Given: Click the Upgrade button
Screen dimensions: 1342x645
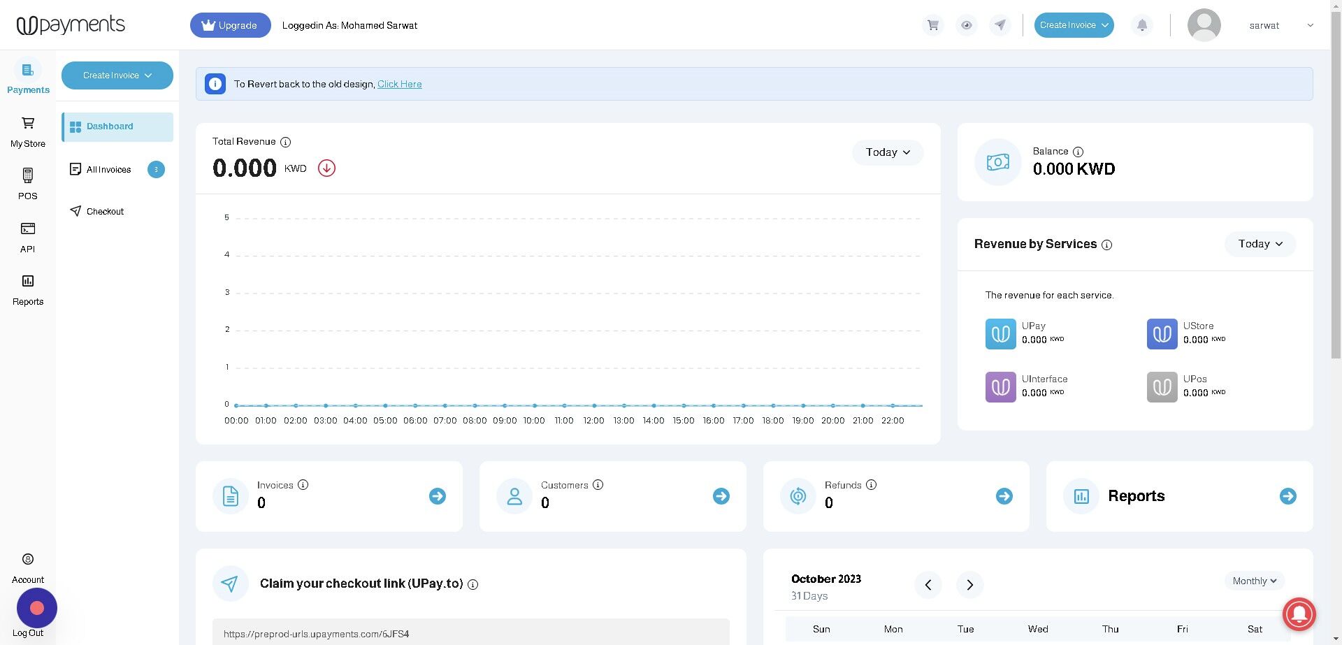Looking at the screenshot, I should tap(231, 25).
